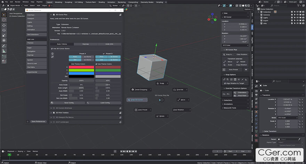
Task: Switch to the Undo Info tab
Action: [109, 44]
